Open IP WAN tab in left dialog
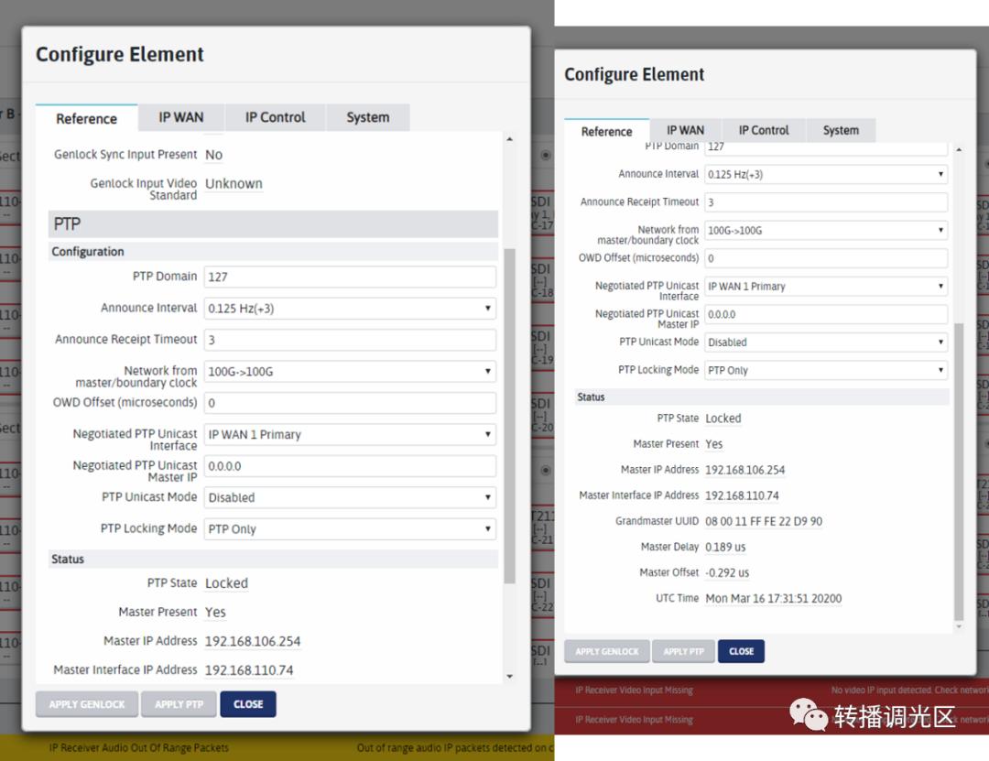The height and width of the screenshot is (761, 989). (x=181, y=117)
